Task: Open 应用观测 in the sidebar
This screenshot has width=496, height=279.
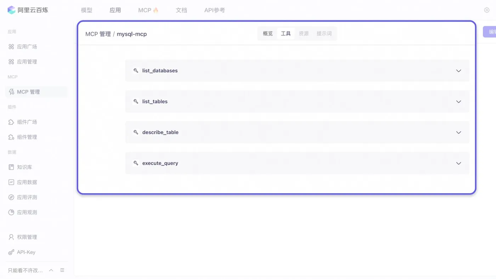Action: click(x=27, y=212)
